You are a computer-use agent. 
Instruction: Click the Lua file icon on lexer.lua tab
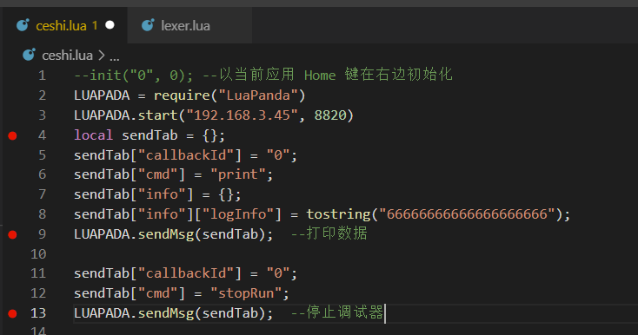148,25
